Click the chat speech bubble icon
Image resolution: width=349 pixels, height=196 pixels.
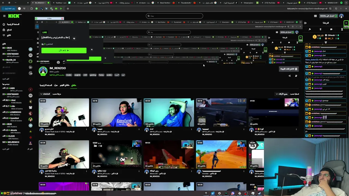(331, 29)
